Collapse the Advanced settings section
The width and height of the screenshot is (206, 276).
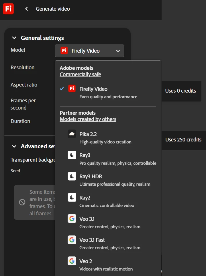[x=14, y=146]
